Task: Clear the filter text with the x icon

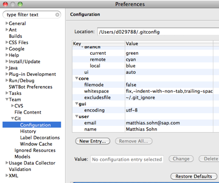Action: point(57,15)
